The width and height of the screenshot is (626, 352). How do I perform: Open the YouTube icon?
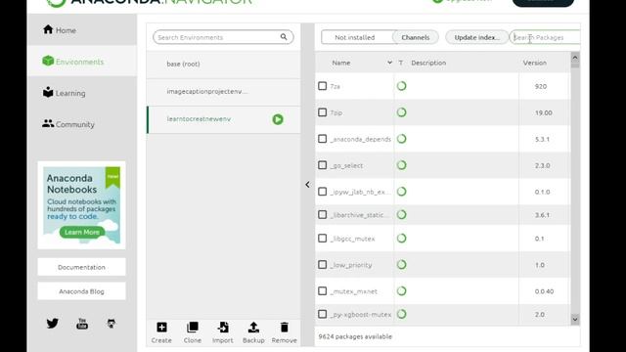coord(82,324)
